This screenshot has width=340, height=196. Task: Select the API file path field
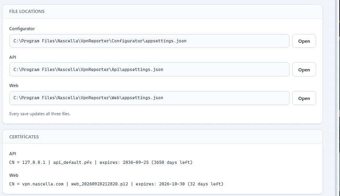149,69
